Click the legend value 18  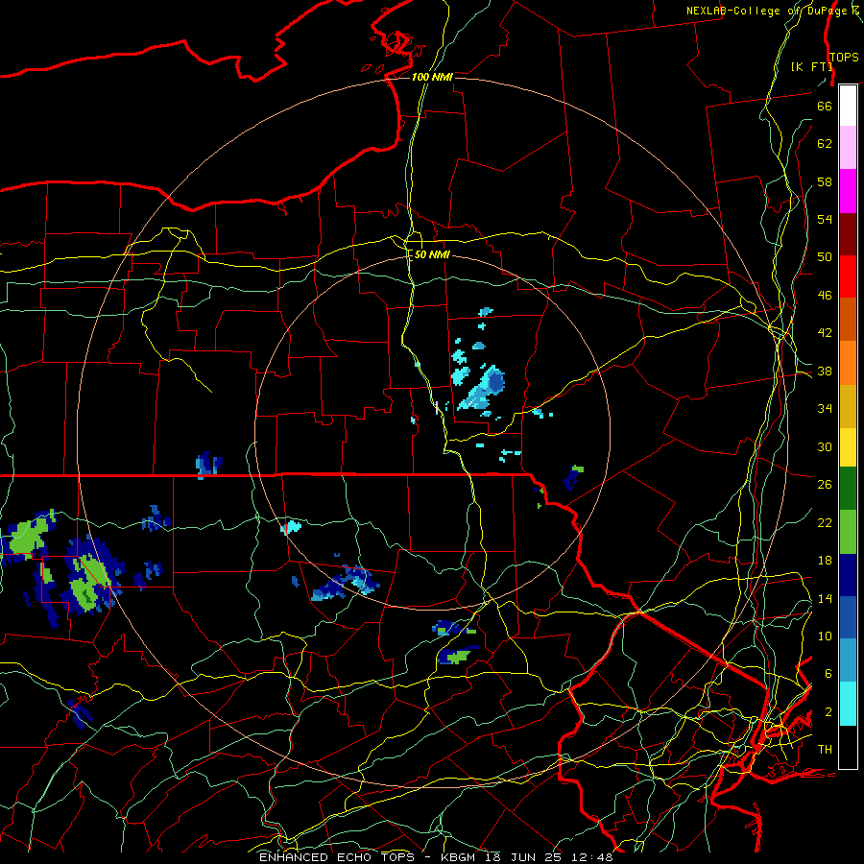[825, 561]
